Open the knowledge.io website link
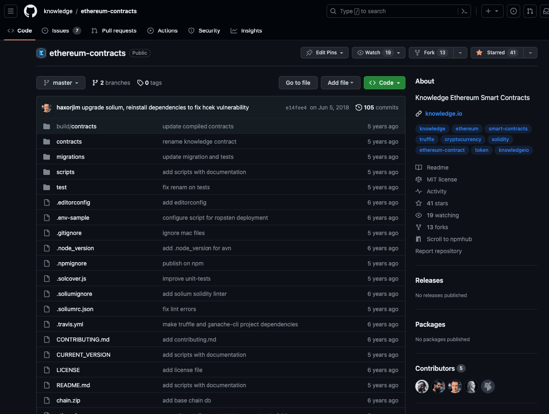This screenshot has height=414, width=549. click(444, 114)
